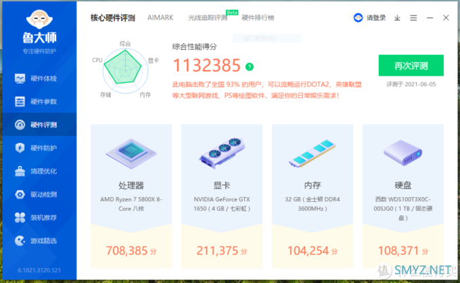Click AMD Ryzen 7 5800X description

point(131,204)
